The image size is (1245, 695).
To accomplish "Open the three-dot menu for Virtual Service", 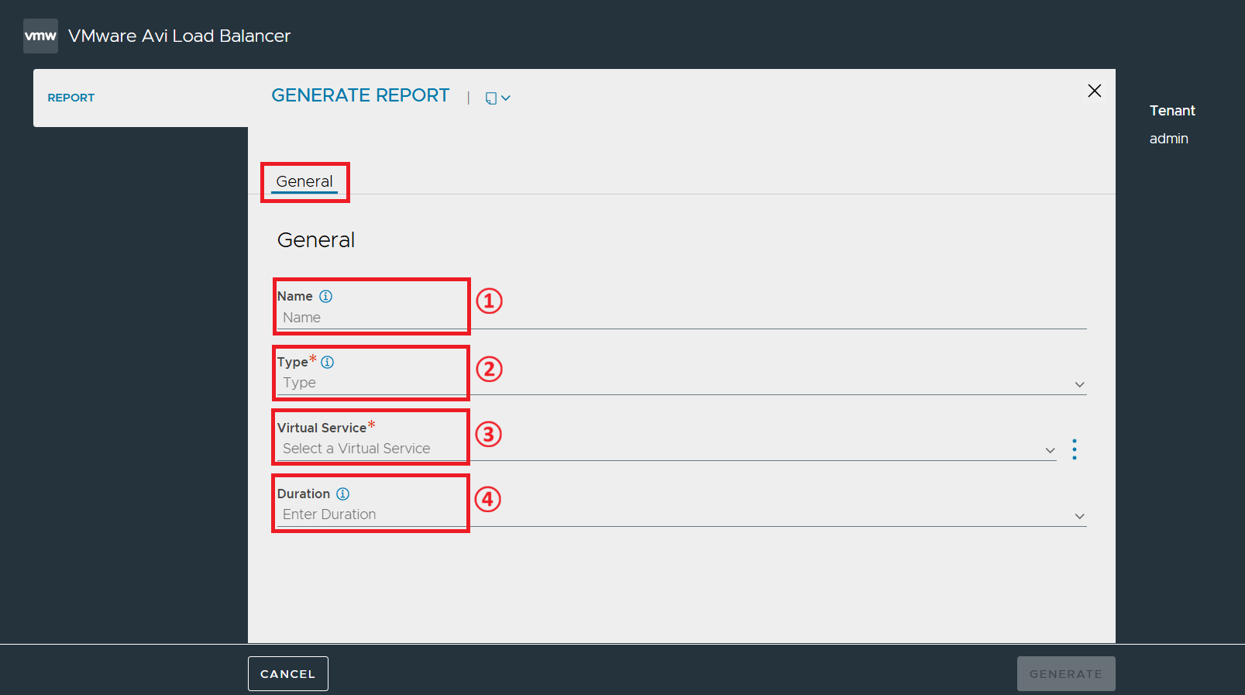I will pos(1075,449).
